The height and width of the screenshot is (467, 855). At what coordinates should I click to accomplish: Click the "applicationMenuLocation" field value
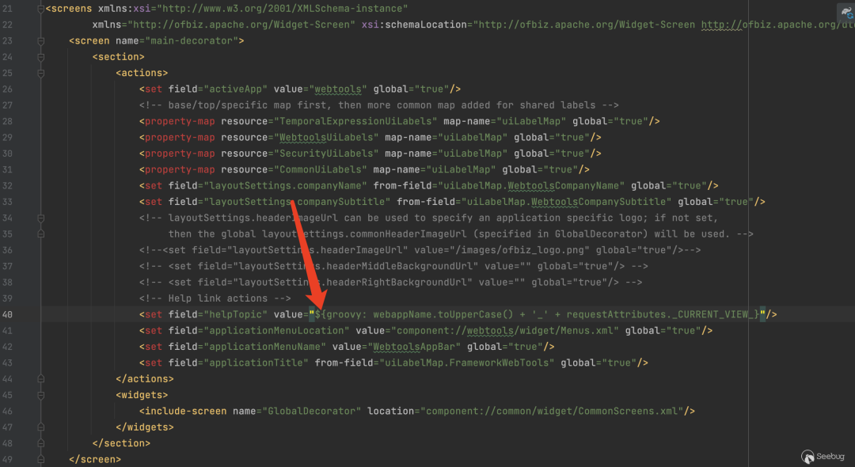pos(276,331)
